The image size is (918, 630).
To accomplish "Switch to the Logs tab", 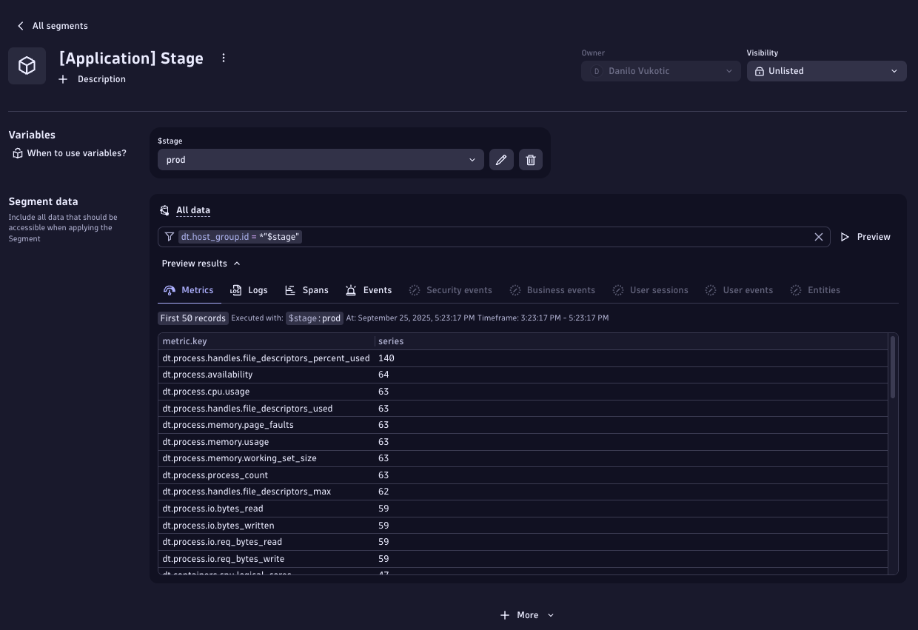I will click(249, 290).
